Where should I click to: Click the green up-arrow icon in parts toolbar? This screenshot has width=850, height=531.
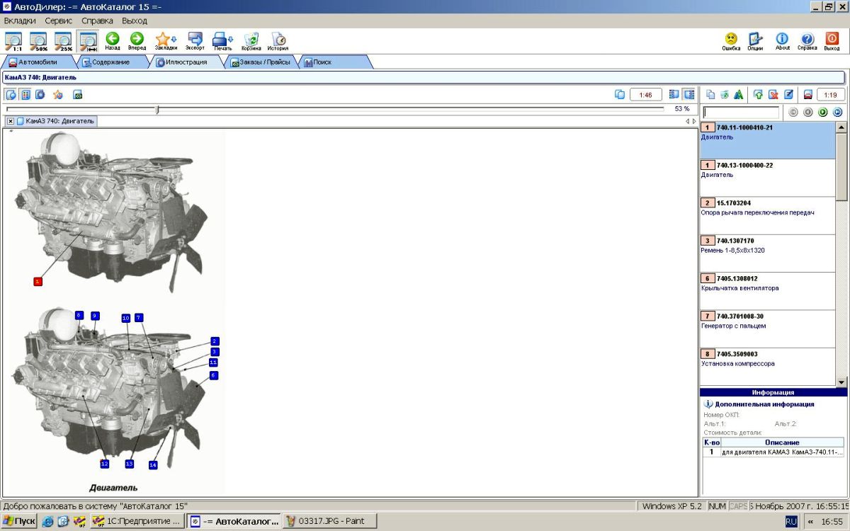759,94
